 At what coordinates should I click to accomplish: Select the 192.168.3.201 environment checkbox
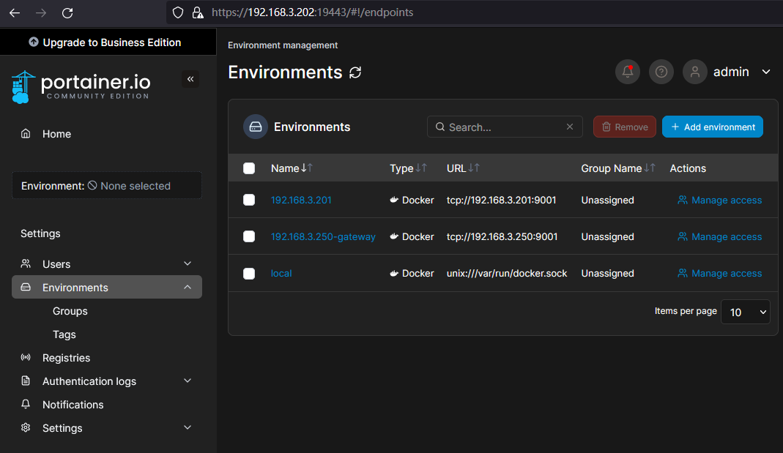pyautogui.click(x=249, y=200)
